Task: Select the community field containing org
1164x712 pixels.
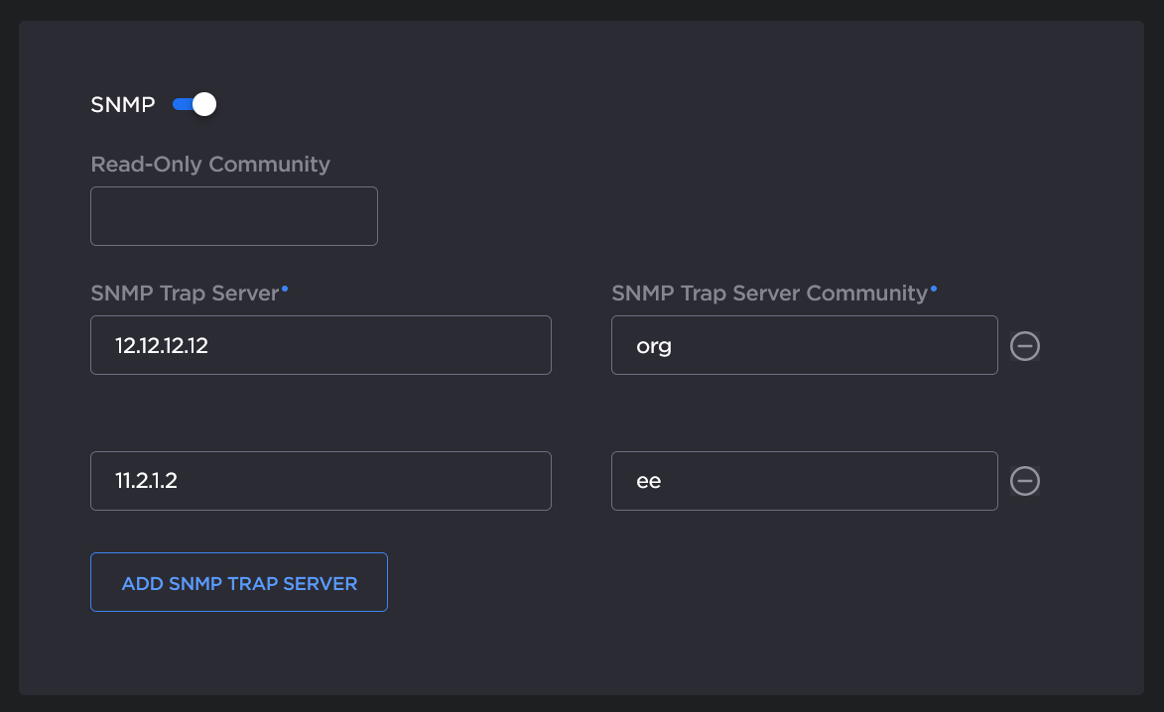Action: 804,345
